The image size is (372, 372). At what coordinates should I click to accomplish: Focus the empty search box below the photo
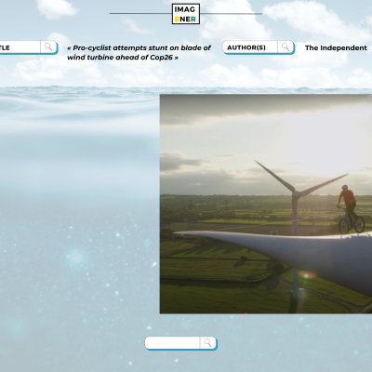[x=181, y=343]
